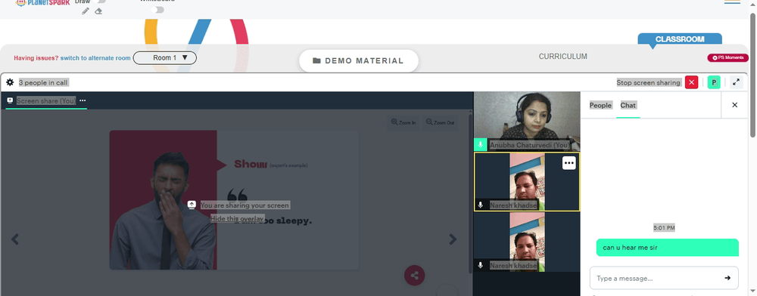Select bottom Naresh khadse video tile
757x296 pixels.
click(x=527, y=242)
